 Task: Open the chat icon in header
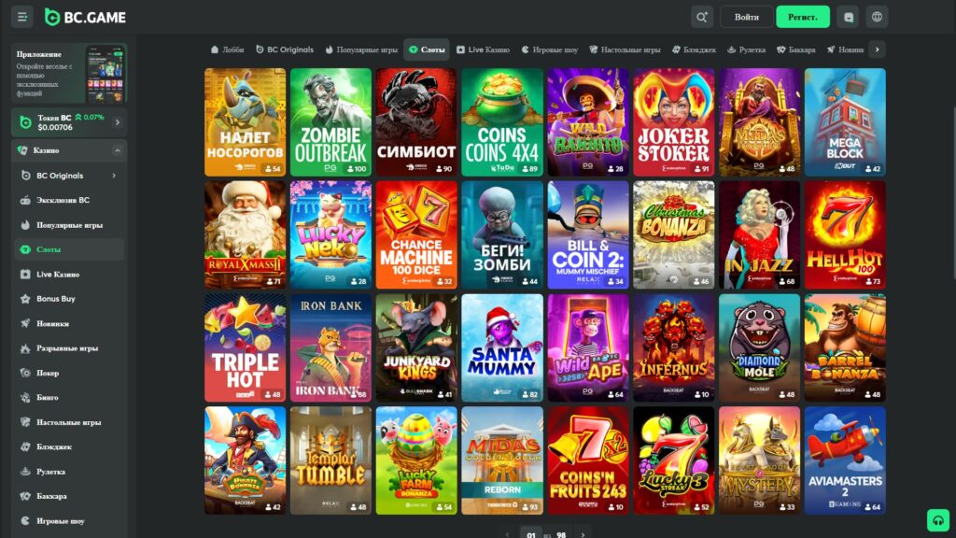[848, 17]
